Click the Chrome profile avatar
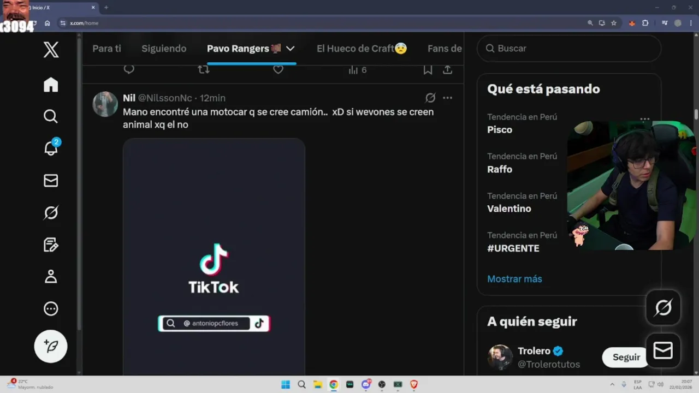Viewport: 699px width, 393px height. pos(678,23)
